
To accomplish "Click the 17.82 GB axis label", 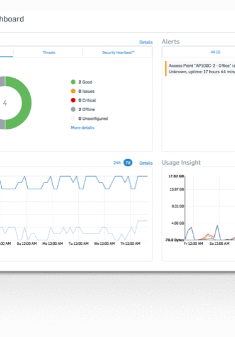I will [176, 176].
